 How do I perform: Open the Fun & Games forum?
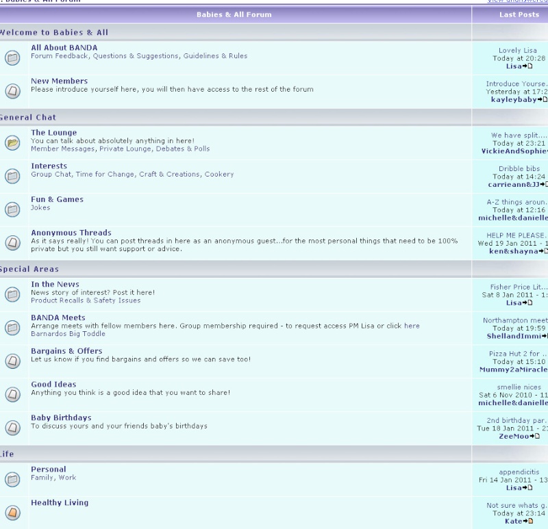click(58, 199)
